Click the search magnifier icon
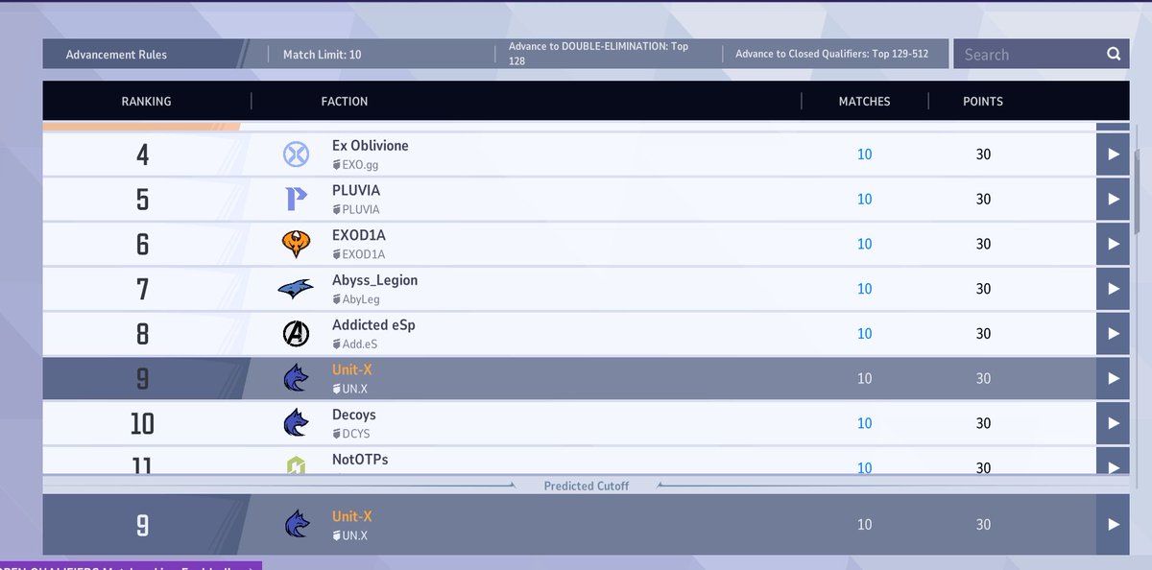The width and height of the screenshot is (1152, 570). pyautogui.click(x=1114, y=54)
